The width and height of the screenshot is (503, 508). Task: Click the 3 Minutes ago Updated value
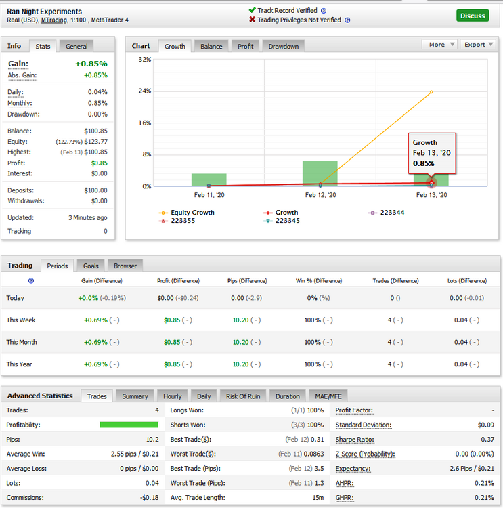pos(88,217)
